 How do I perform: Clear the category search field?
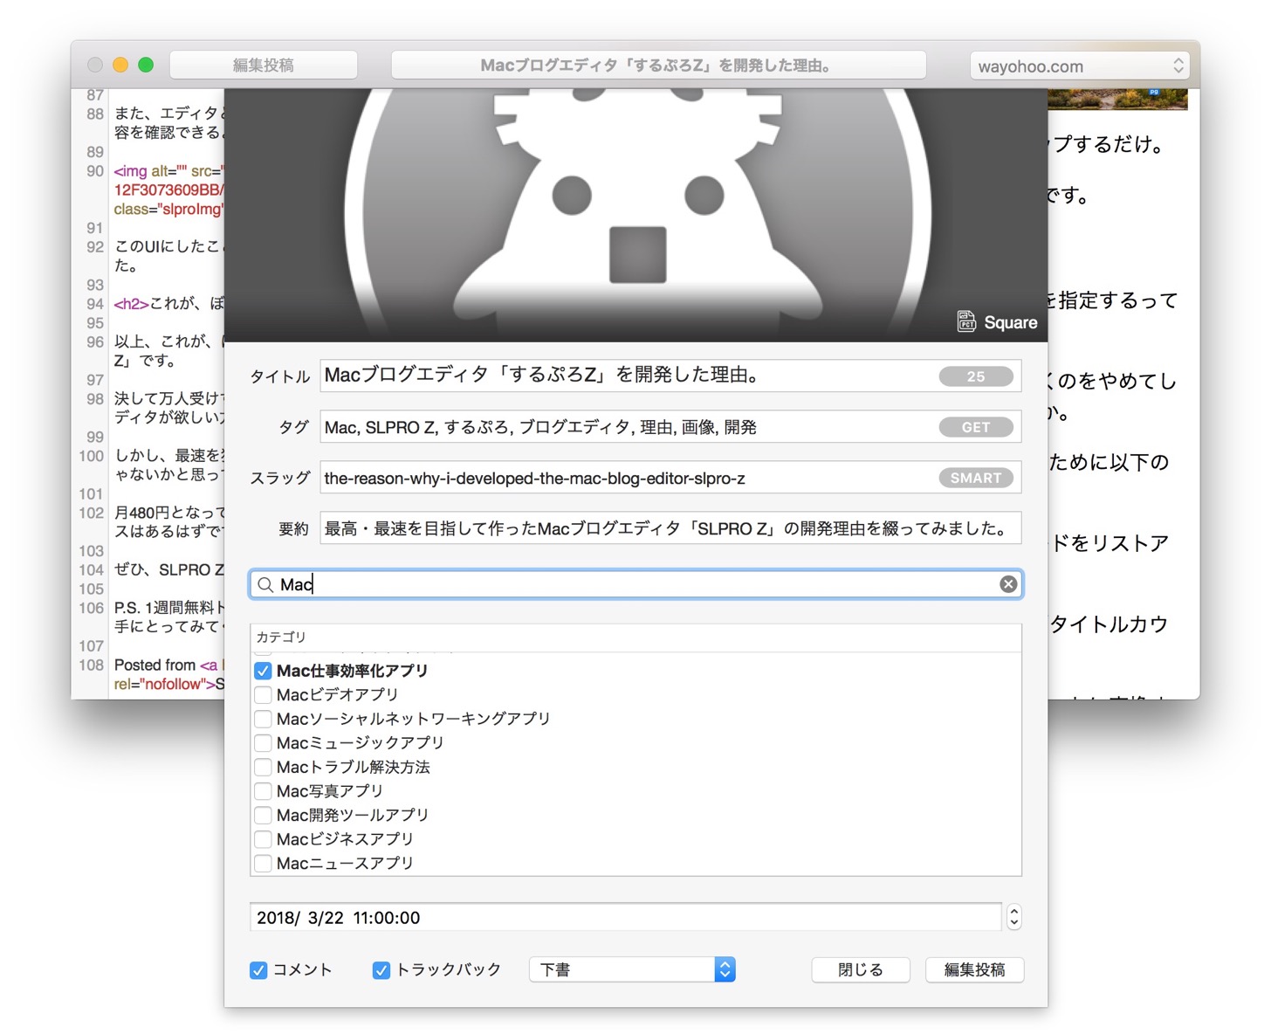[1008, 584]
